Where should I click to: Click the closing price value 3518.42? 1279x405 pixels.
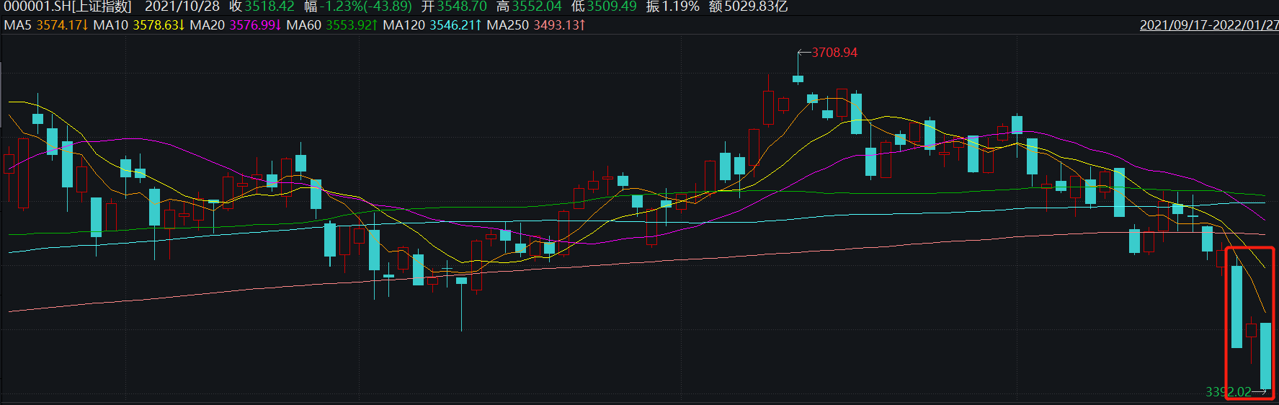click(269, 6)
